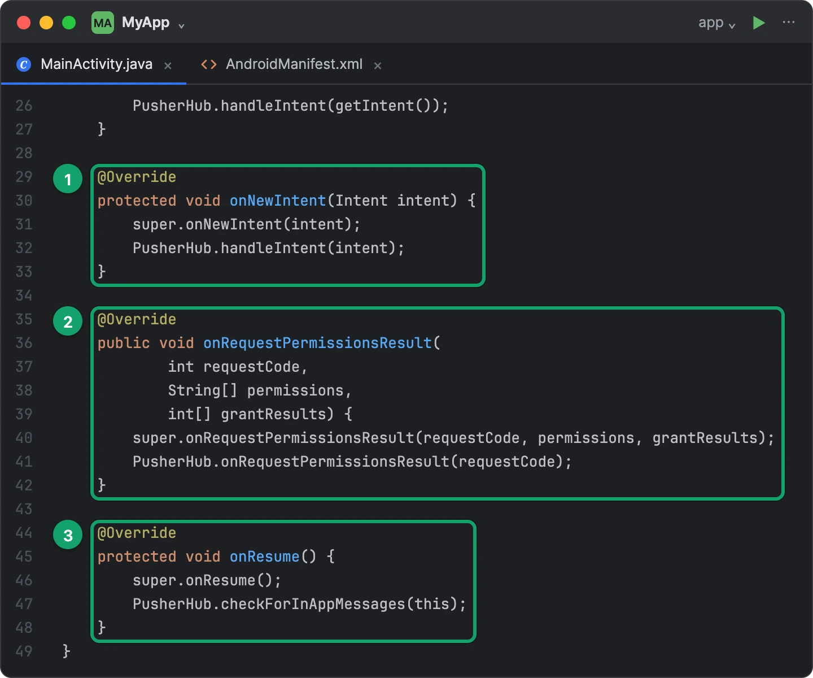Click the super.onRequestPermissionsResult call on line 40
The image size is (813, 678).
tap(453, 438)
